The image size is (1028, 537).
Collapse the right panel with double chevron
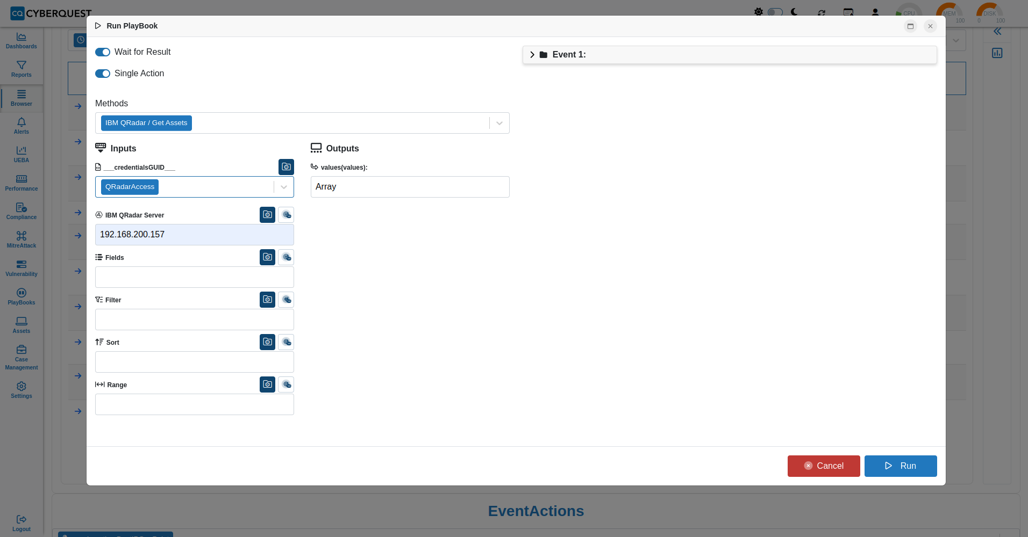(x=997, y=32)
